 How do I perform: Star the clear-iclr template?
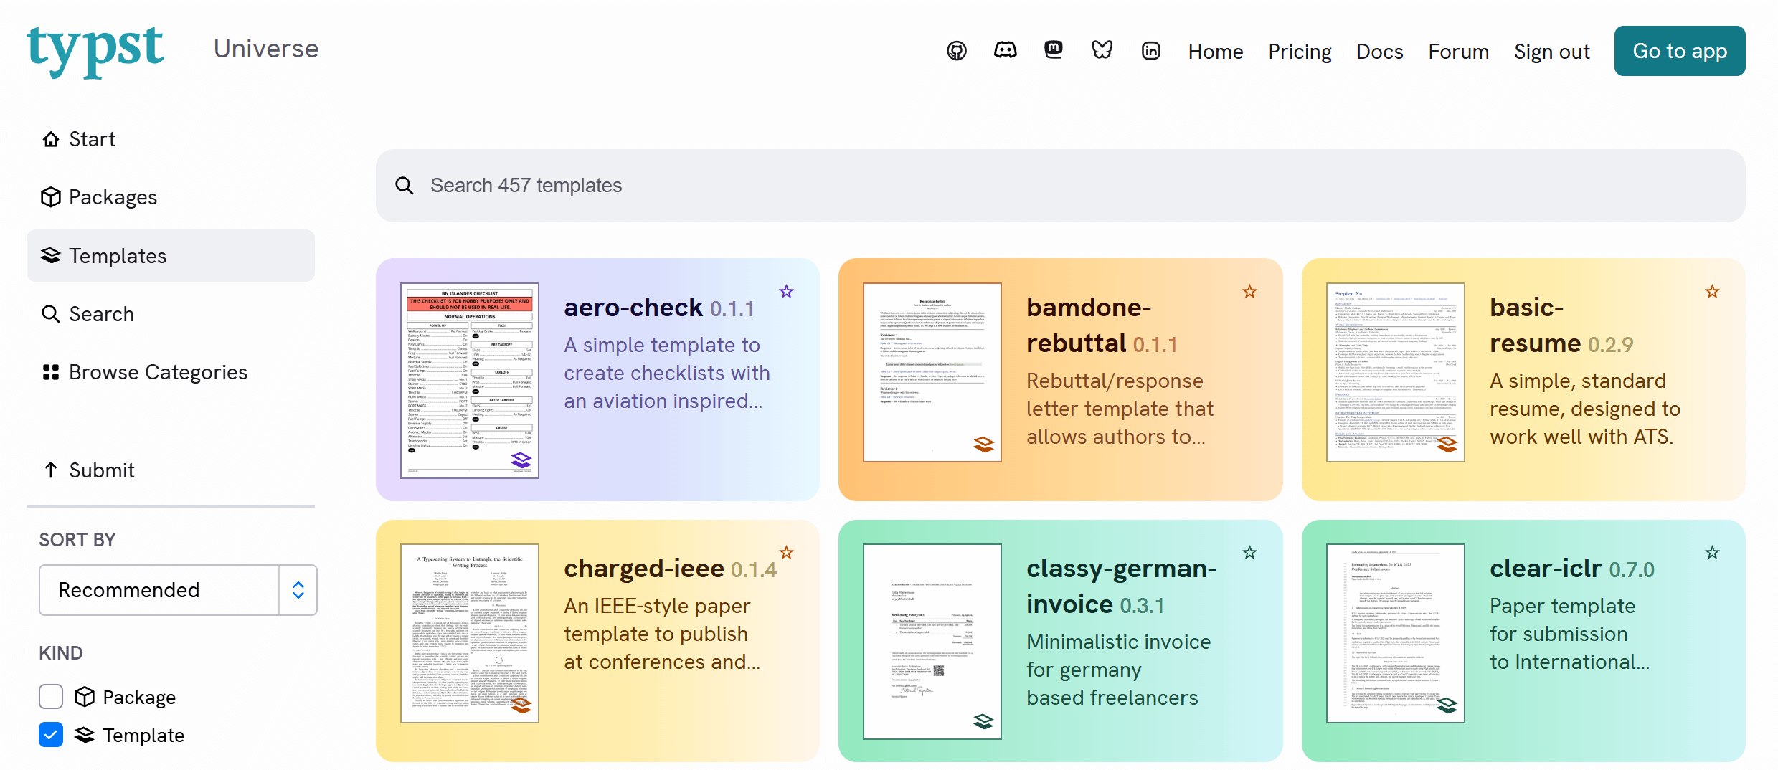tap(1712, 553)
